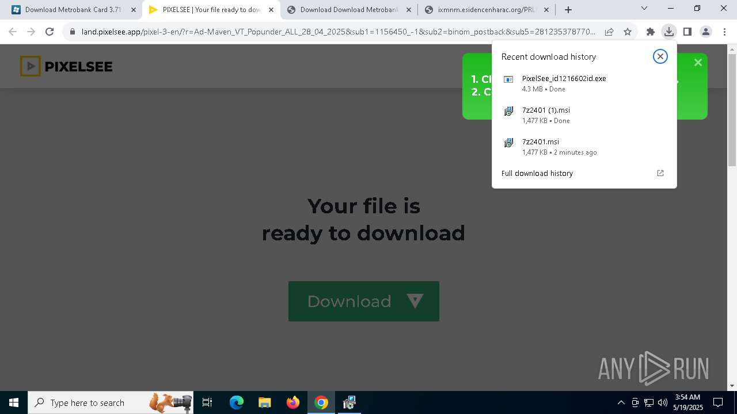
Task: Click the share page icon
Action: click(x=609, y=32)
